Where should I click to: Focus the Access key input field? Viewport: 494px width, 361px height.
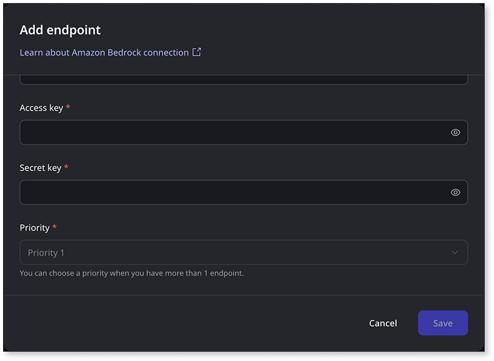(231, 132)
